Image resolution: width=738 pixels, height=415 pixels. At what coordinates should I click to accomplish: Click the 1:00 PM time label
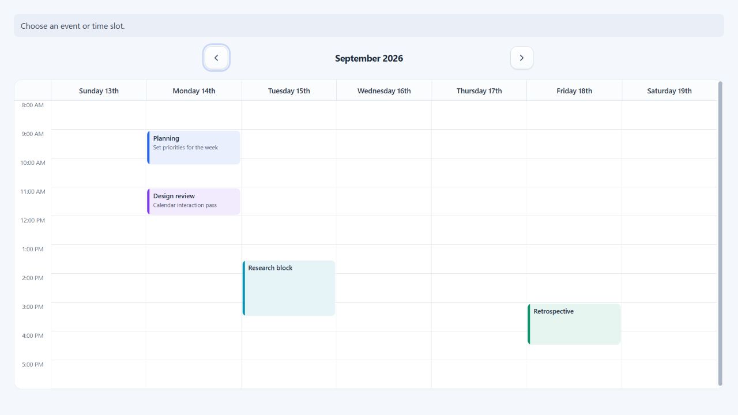[x=33, y=250]
